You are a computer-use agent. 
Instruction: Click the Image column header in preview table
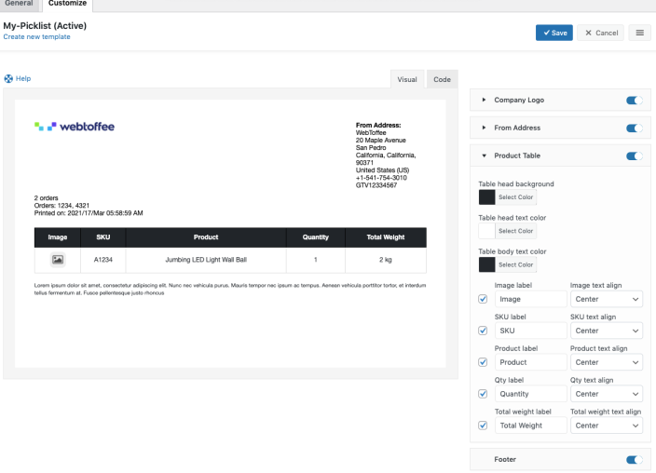click(x=58, y=237)
